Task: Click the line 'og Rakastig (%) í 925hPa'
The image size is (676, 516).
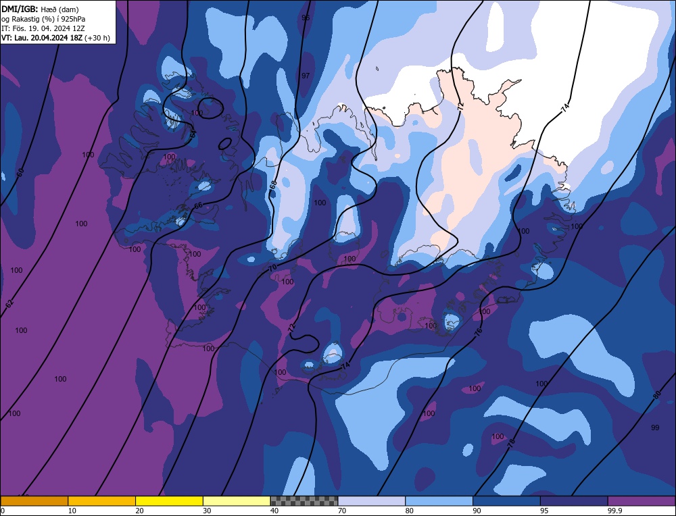Action: click(43, 19)
